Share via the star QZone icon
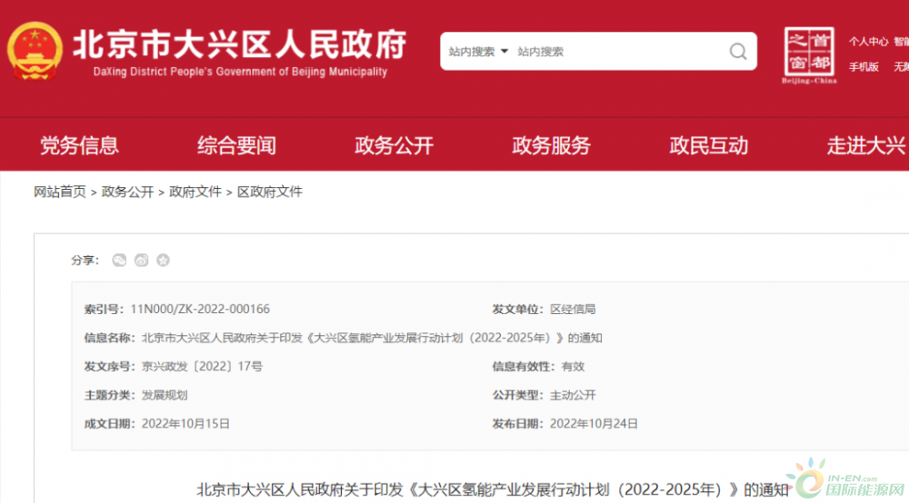The image size is (909, 503). [x=163, y=261]
